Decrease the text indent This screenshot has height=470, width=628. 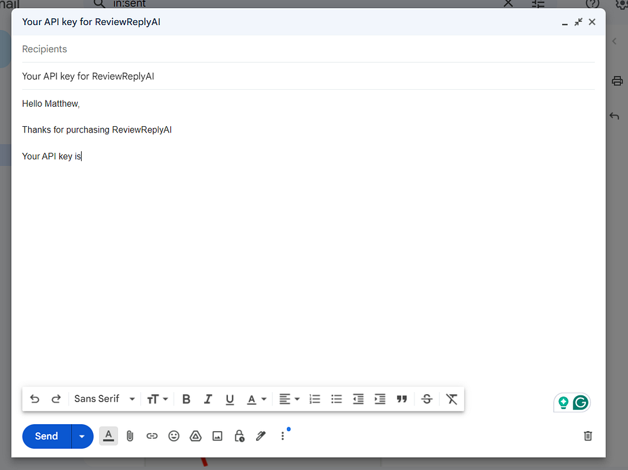pos(358,399)
